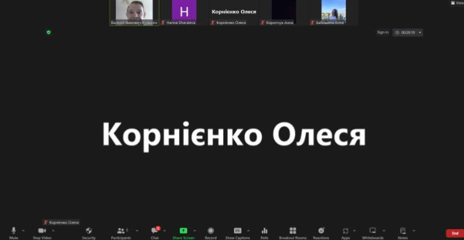This screenshot has width=464, height=240.
Task: Expand the arrow next to Whiteboards
Action: click(384, 230)
